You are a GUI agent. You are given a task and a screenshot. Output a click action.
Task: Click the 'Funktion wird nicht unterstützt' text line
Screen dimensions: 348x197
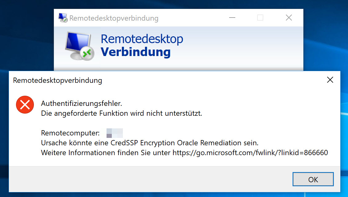click(x=122, y=113)
